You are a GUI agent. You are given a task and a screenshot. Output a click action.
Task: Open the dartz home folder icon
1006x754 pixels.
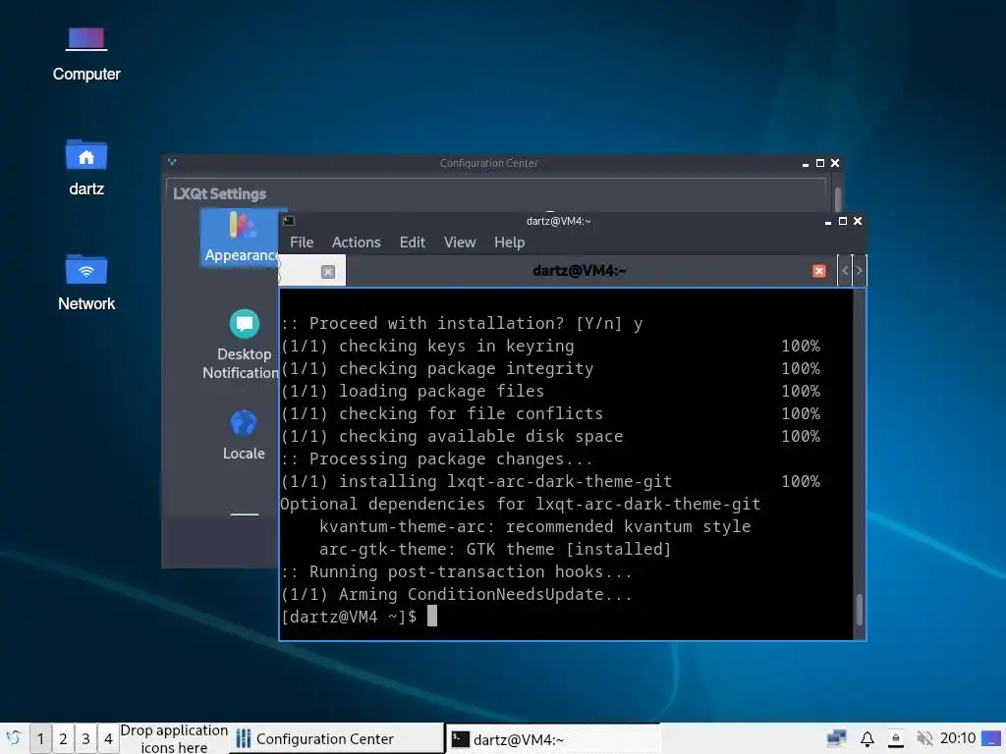[x=86, y=168]
